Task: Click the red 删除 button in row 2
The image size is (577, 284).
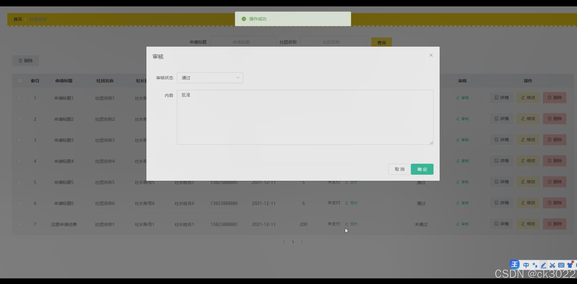Action: coord(554,119)
